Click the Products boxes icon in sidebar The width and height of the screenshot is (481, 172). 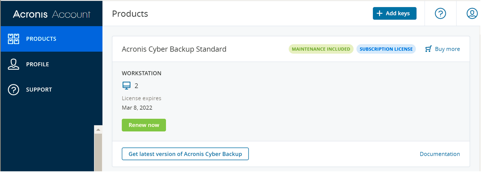(x=14, y=39)
